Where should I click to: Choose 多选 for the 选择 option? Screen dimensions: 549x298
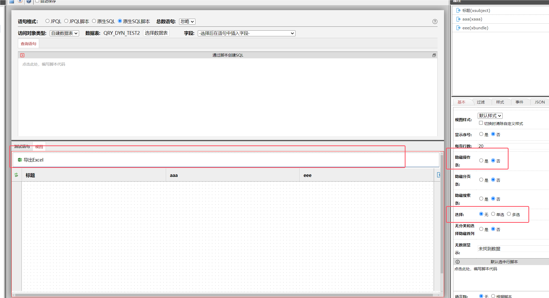[509, 214]
